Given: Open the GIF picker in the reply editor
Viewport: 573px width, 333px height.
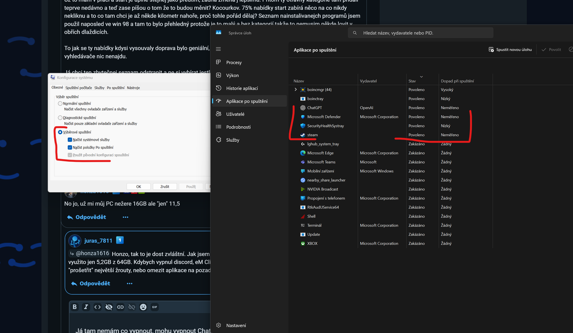Looking at the screenshot, I should coord(154,307).
